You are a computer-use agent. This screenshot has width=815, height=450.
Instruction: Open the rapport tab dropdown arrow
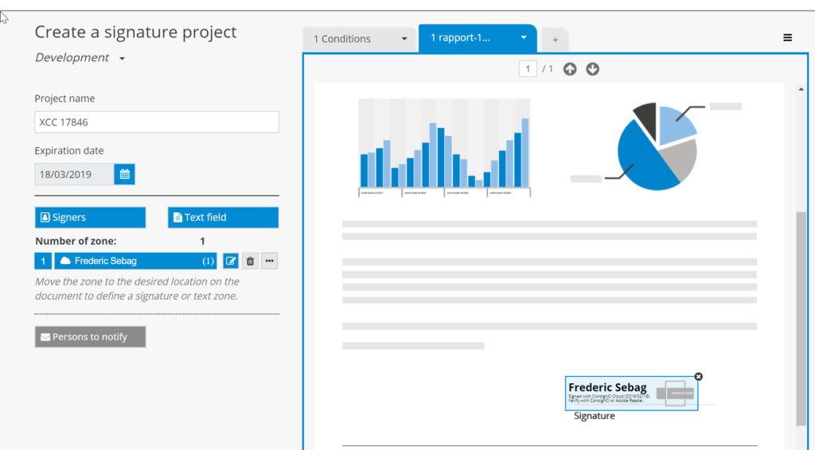point(524,37)
